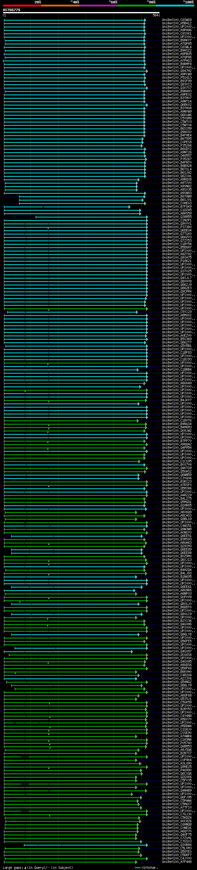Open hit UniRef100_Q6ZIA1
The image size is (197, 870).
coord(177,176)
